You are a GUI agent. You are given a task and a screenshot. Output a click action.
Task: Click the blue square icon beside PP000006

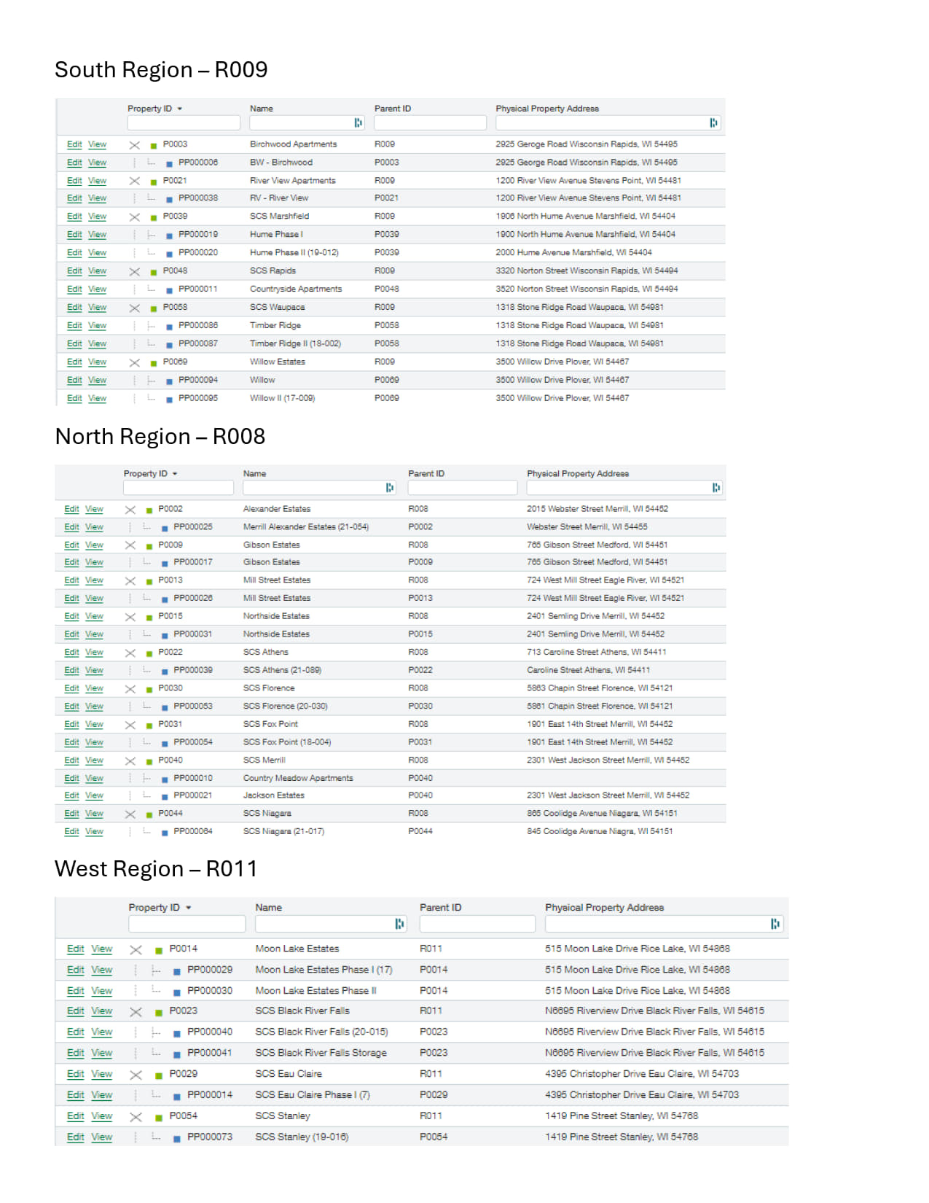pyautogui.click(x=169, y=163)
